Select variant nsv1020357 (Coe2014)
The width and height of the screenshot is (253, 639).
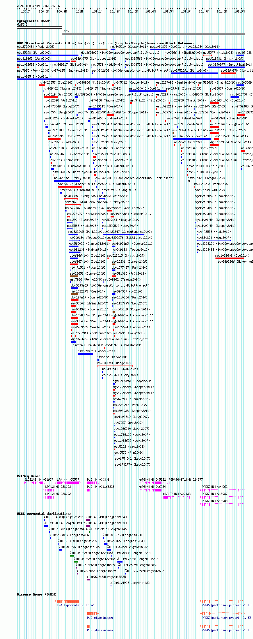pos(55,82)
